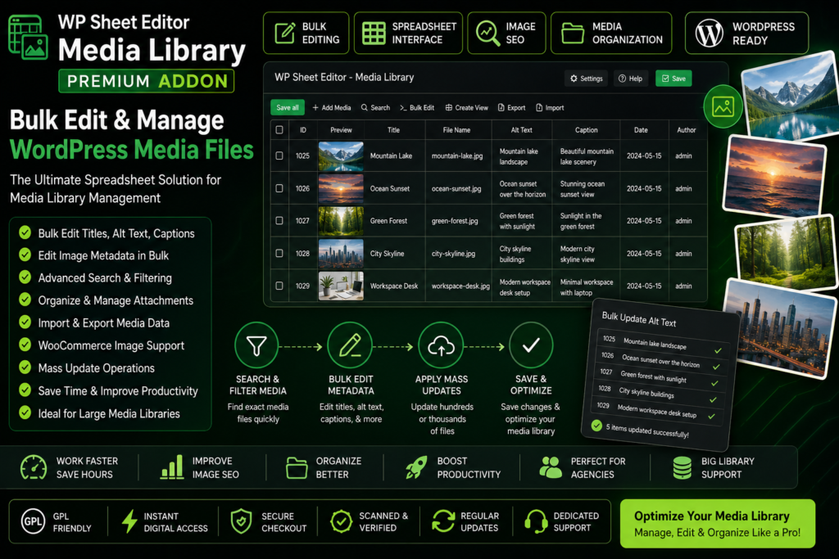
Task: Click the Regular Updates refresh icon
Action: pyautogui.click(x=443, y=521)
